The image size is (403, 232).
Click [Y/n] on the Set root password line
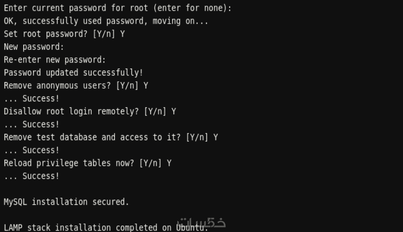(104, 34)
